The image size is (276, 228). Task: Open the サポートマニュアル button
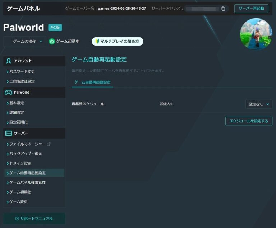[x=34, y=219]
